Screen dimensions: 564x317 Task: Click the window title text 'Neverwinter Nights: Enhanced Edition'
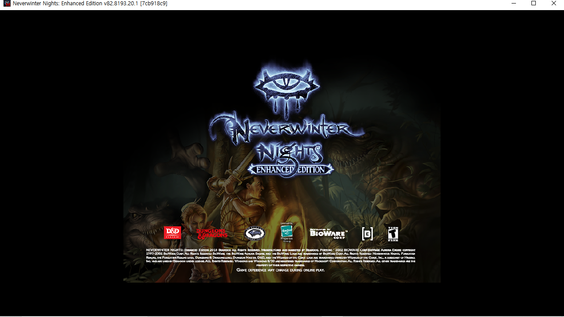click(57, 4)
